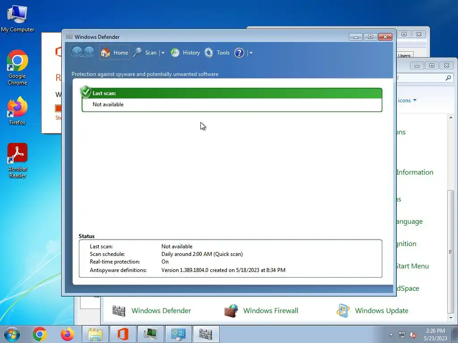Image resolution: width=458 pixels, height=343 pixels.
Task: Open Home page in Windows Defender toolbar
Action: tap(114, 53)
